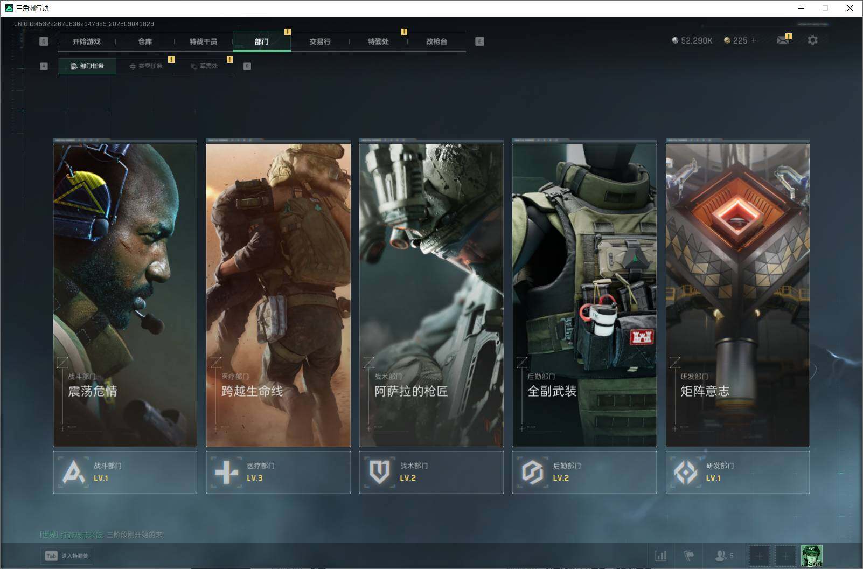Click the alert badge on 军需处 sub-tab
Viewport: 863px width, 569px height.
coord(229,59)
